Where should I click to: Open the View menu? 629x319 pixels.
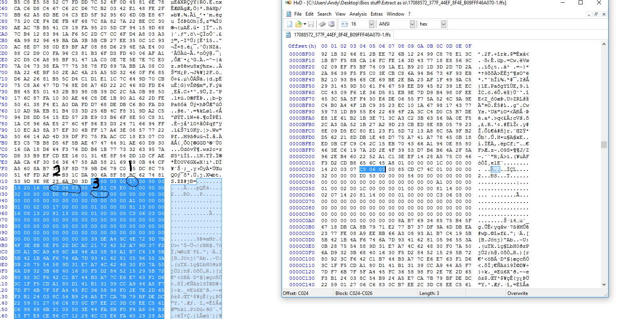click(340, 14)
